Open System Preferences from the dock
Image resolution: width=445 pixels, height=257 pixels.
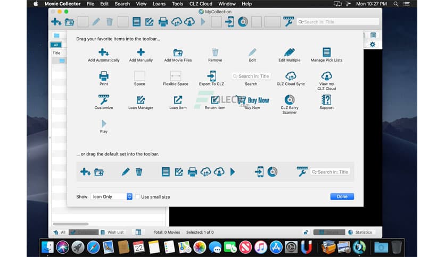[291, 247]
